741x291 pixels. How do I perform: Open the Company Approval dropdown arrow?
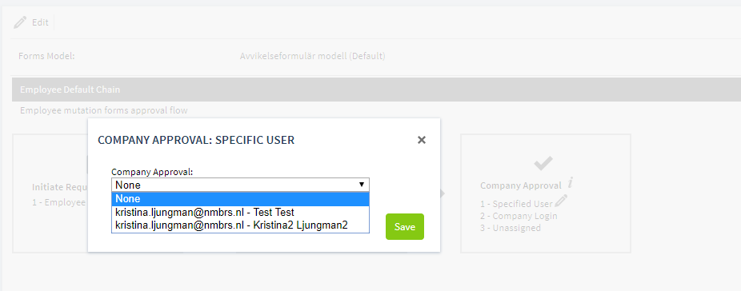click(x=362, y=185)
